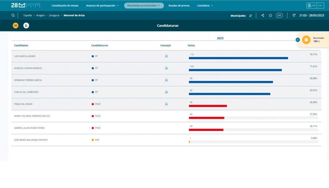Open the search magnifier icon
This screenshot has width=329, height=188.
pos(13,15)
